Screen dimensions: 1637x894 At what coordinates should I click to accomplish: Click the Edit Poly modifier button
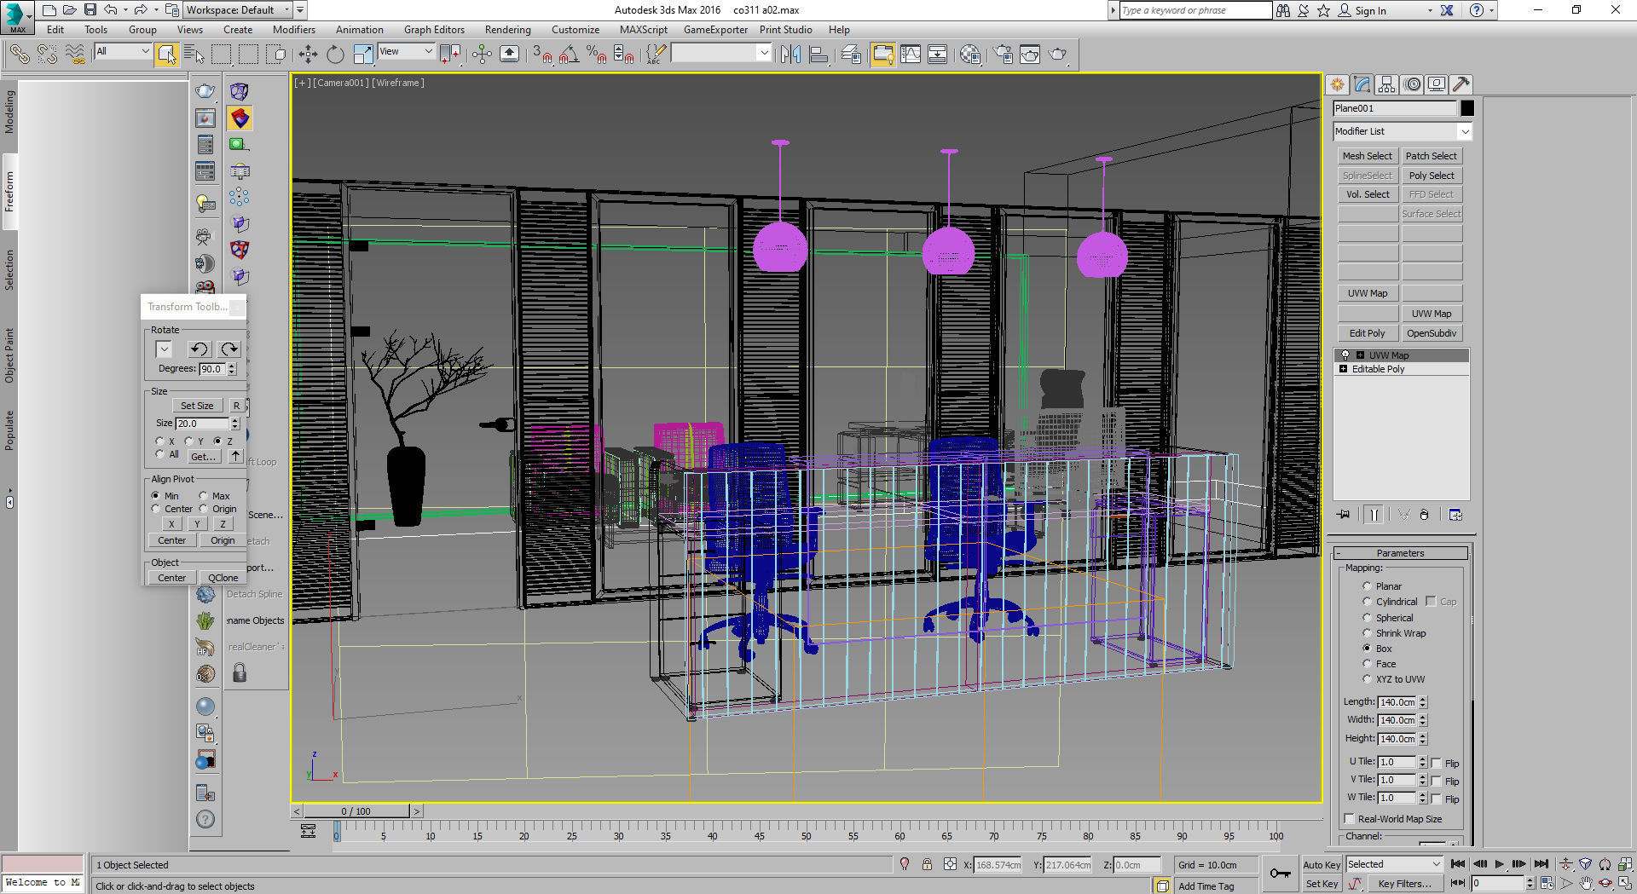[x=1367, y=333]
